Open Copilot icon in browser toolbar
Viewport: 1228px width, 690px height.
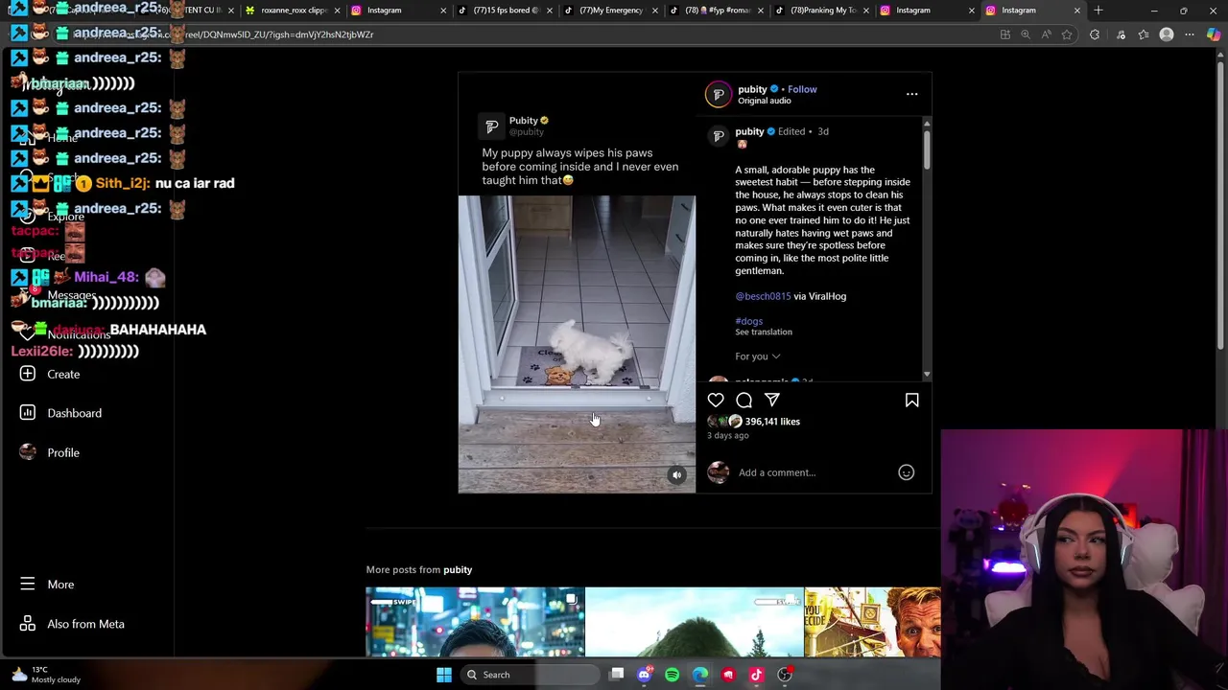[x=1214, y=34]
